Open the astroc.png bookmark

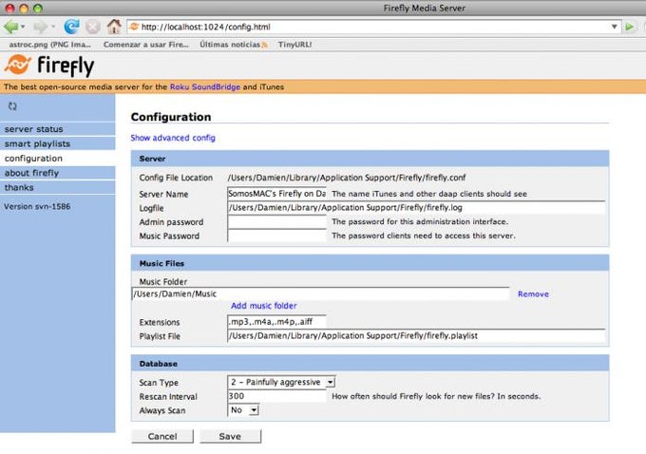[49, 45]
